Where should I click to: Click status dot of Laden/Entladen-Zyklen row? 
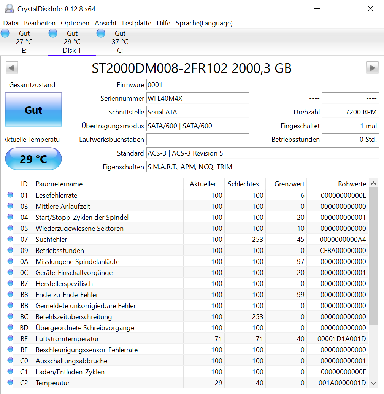click(10, 372)
